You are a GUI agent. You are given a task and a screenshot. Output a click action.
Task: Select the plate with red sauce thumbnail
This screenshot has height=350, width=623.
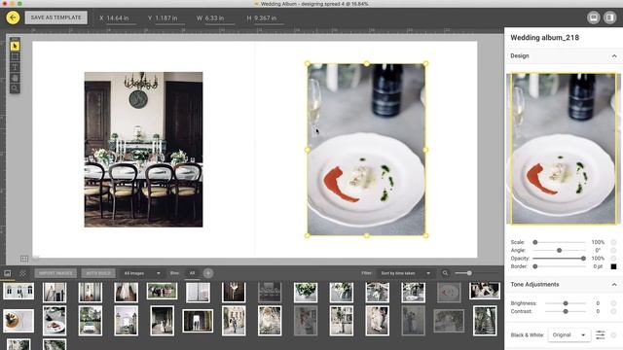[x=55, y=321]
